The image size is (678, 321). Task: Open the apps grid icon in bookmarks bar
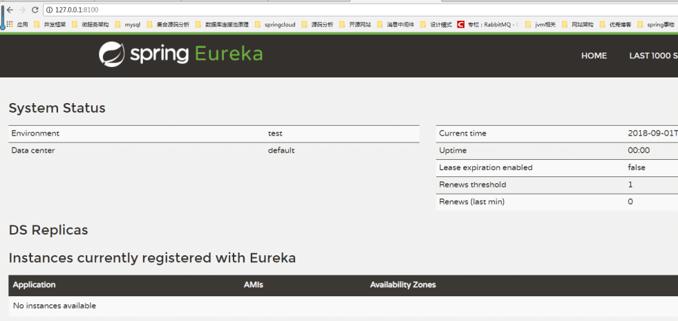(10, 24)
